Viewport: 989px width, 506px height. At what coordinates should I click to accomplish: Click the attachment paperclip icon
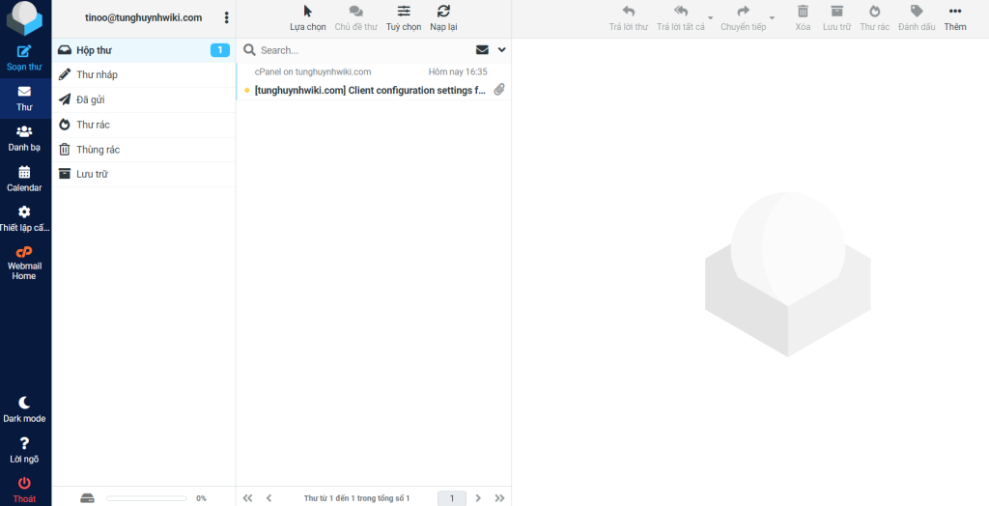499,90
